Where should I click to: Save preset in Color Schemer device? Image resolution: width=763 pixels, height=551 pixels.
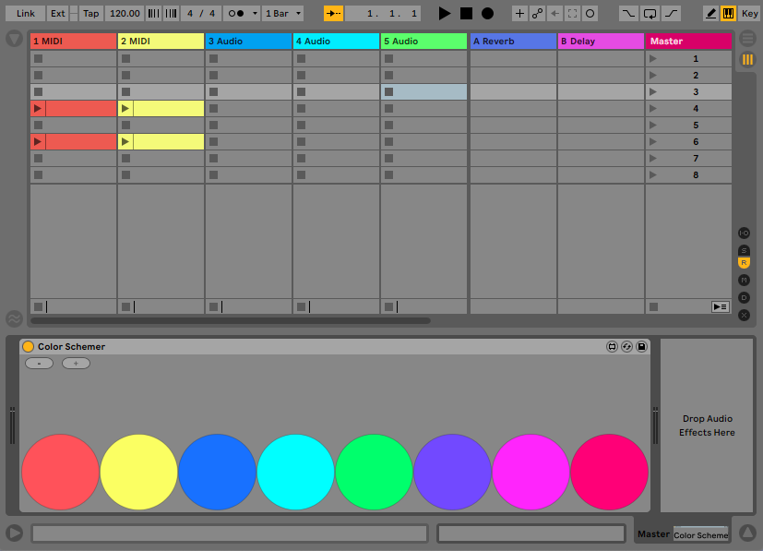642,347
